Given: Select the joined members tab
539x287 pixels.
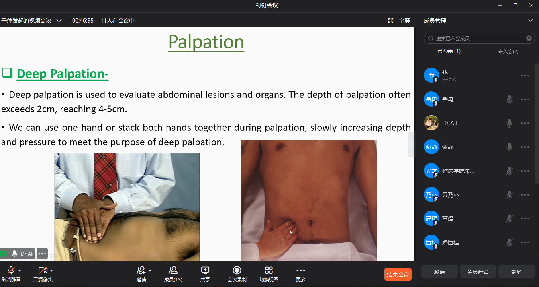Looking at the screenshot, I should [x=449, y=51].
